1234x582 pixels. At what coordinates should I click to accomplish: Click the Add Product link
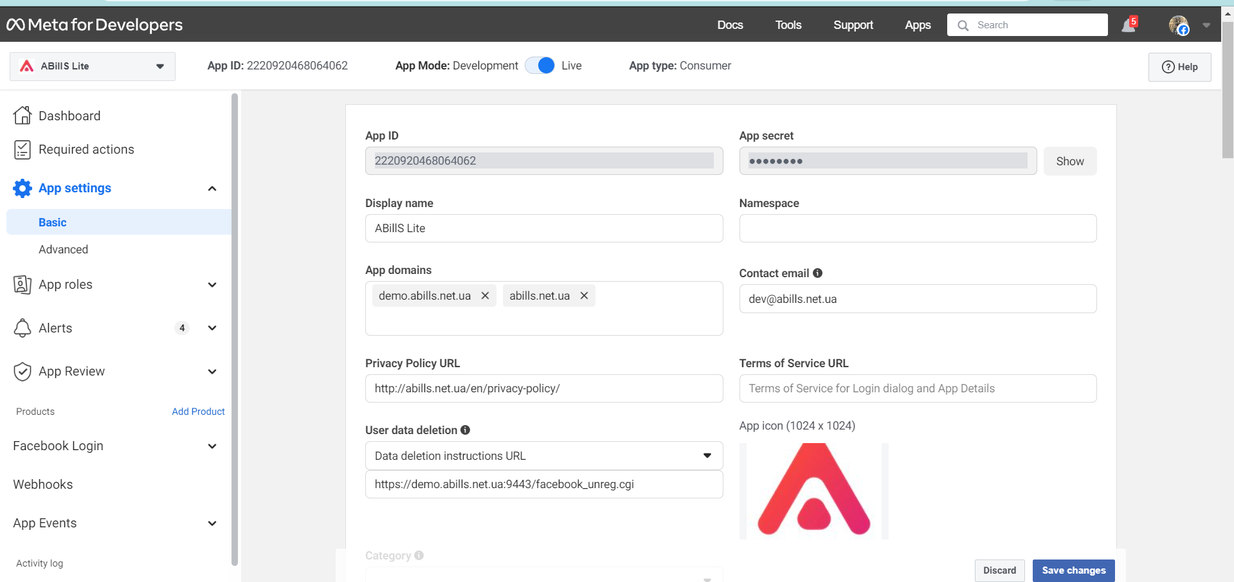(x=198, y=412)
